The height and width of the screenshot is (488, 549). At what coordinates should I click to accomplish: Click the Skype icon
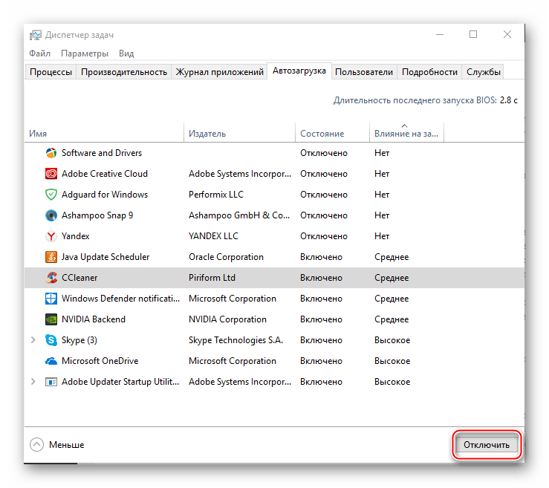coord(51,340)
